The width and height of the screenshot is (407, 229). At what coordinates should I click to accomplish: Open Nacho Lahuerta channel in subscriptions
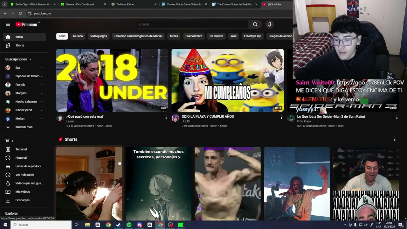[24, 101]
